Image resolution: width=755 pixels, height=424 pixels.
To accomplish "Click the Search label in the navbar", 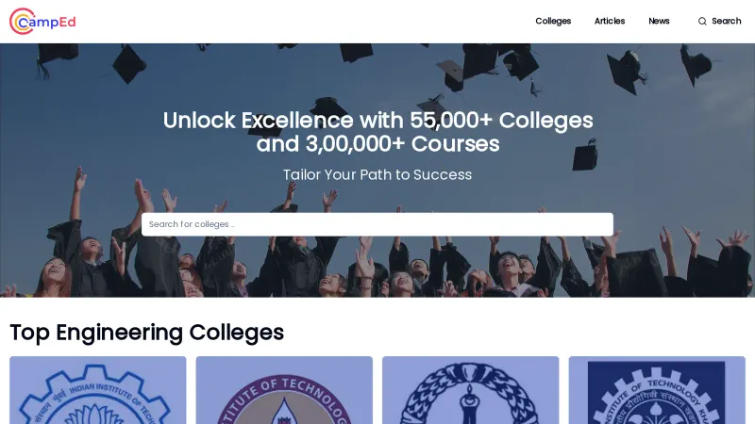I will [726, 21].
